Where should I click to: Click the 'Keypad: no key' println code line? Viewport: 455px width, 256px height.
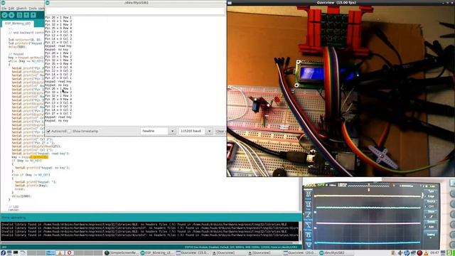43,168
